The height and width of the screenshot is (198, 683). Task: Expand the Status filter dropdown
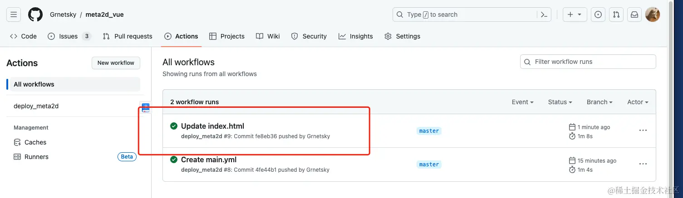point(560,102)
